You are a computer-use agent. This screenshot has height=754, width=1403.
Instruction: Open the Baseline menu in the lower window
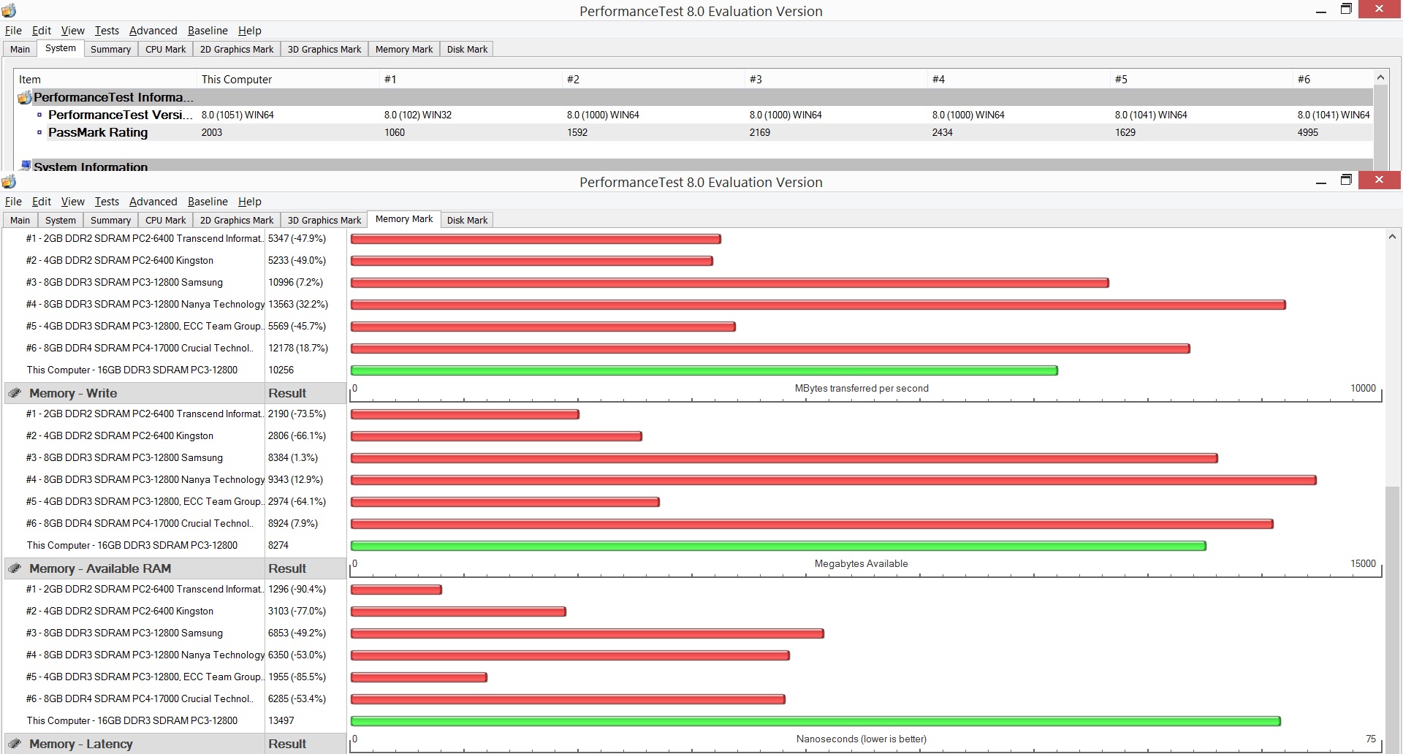point(208,202)
